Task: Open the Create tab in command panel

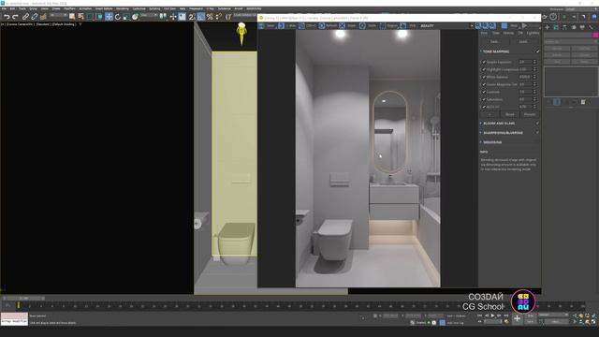Action: click(x=547, y=27)
